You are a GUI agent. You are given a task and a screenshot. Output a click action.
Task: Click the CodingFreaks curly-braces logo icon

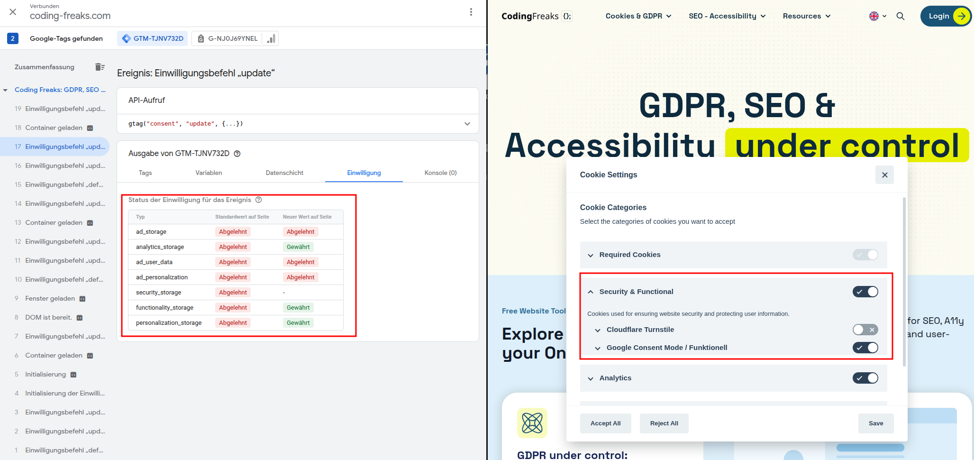(567, 16)
